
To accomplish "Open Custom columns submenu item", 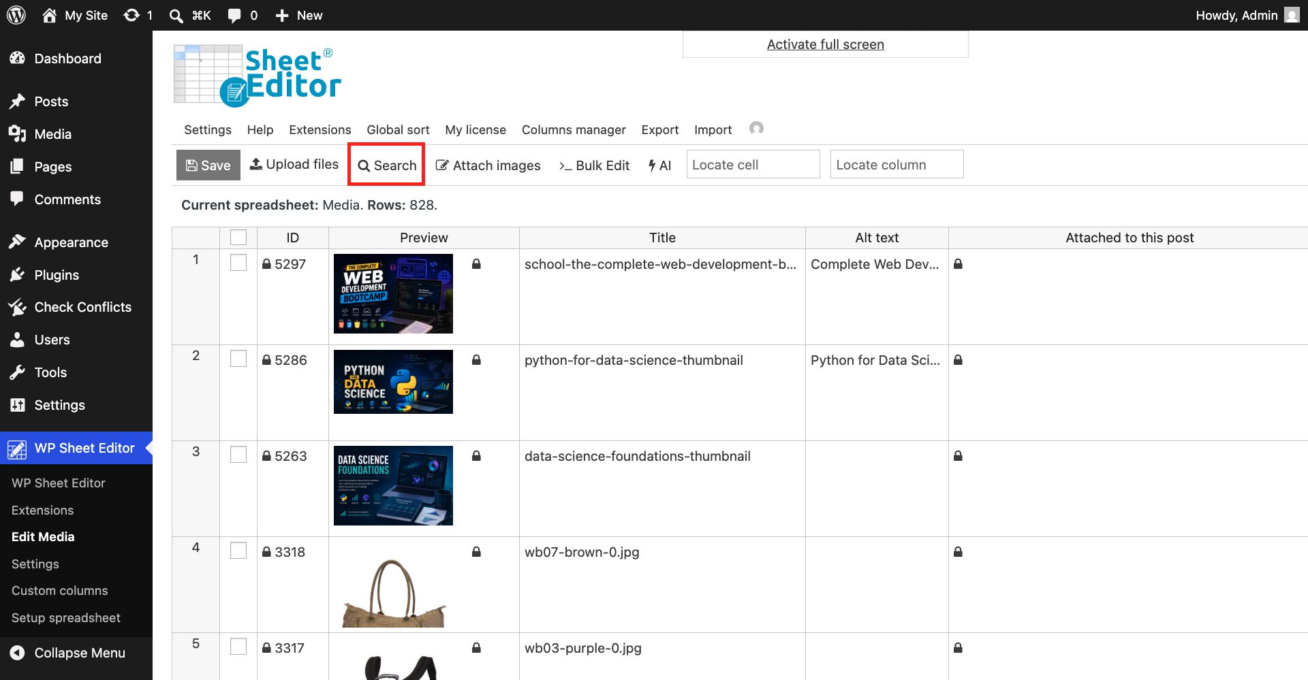I will pyautogui.click(x=60, y=591).
